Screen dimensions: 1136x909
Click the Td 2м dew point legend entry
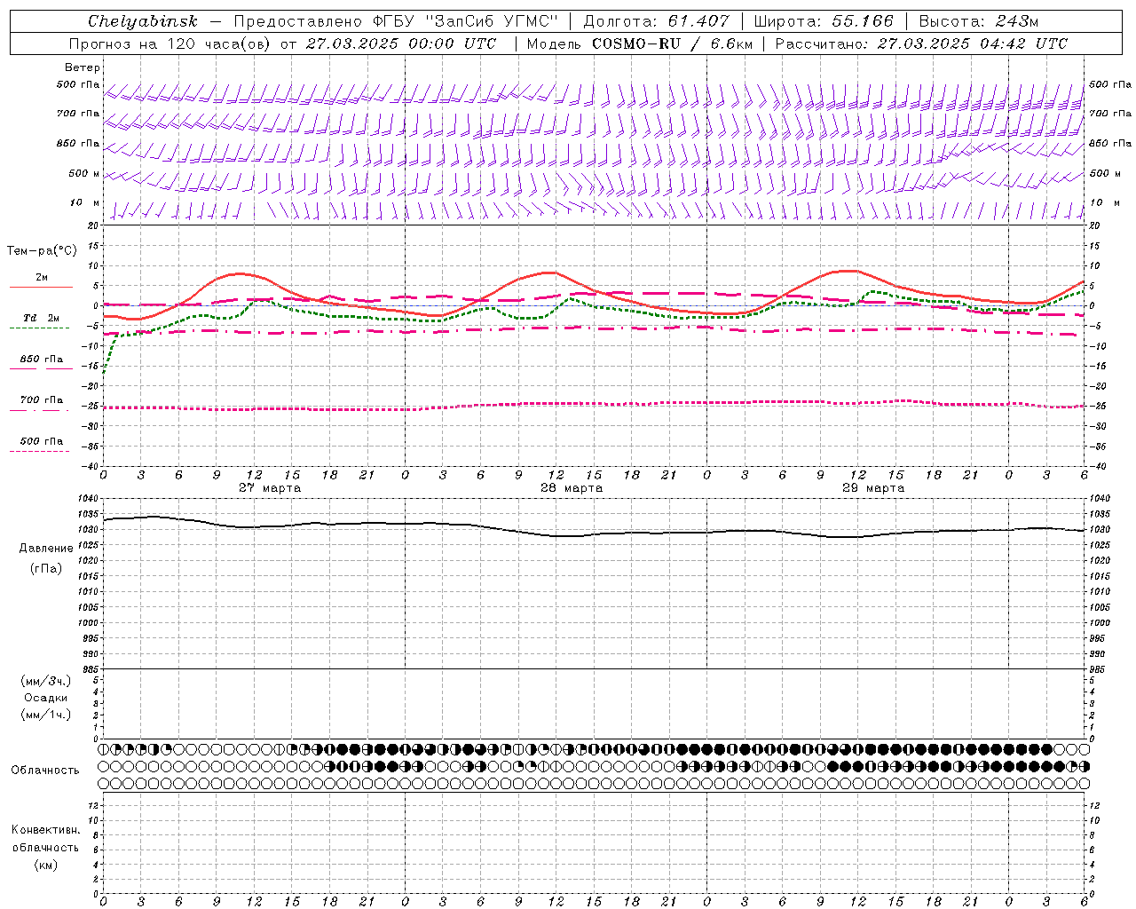(42, 318)
